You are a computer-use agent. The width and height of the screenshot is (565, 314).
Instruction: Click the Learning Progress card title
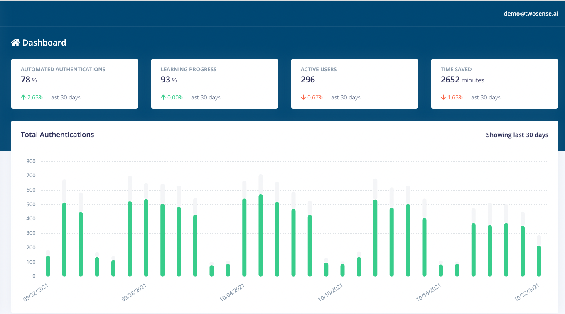click(x=189, y=69)
